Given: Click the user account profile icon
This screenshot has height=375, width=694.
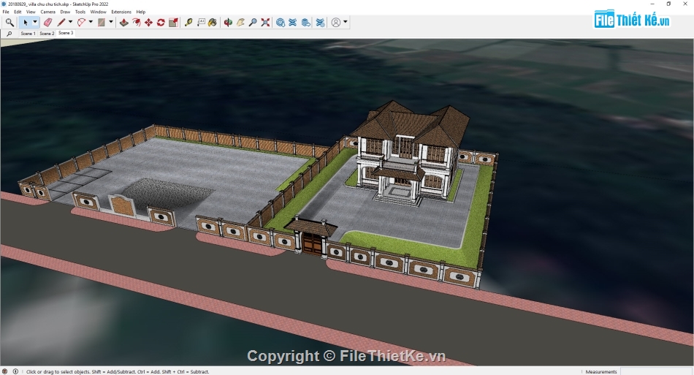Looking at the screenshot, I should point(336,22).
